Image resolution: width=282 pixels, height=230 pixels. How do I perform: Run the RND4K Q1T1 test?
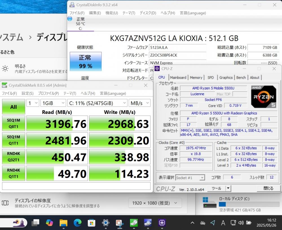(14, 173)
